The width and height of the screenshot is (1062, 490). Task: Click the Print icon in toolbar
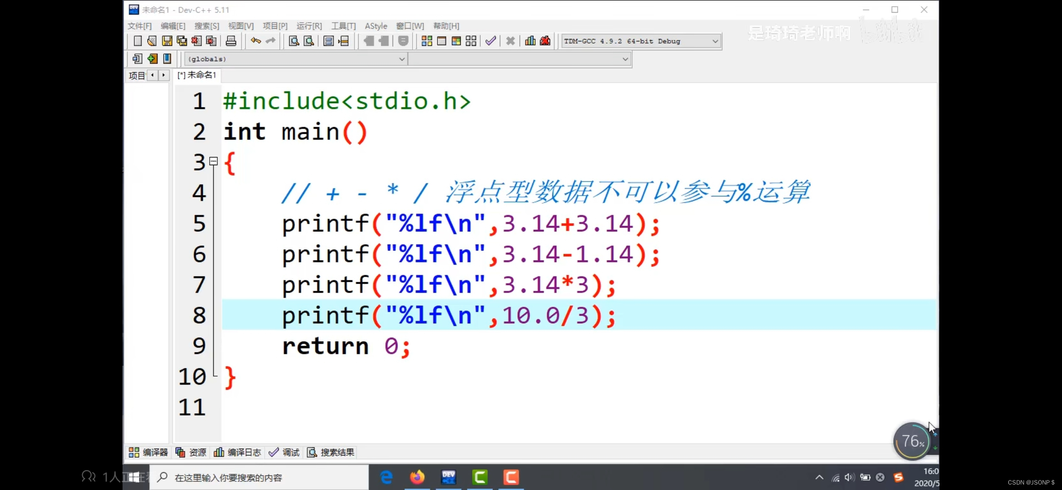231,41
